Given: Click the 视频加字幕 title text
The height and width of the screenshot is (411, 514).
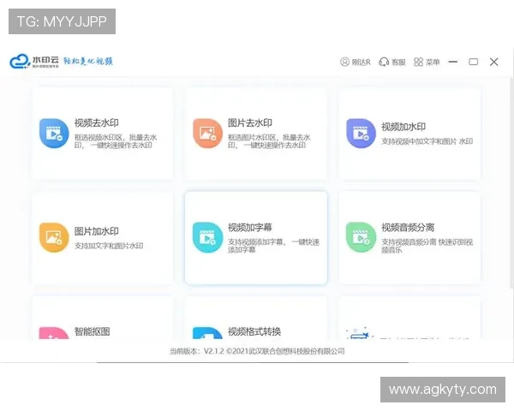Looking at the screenshot, I should pos(250,227).
